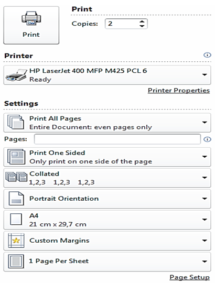Click the Custom Margins star icon
This screenshot has height=283, width=215.
click(16, 241)
